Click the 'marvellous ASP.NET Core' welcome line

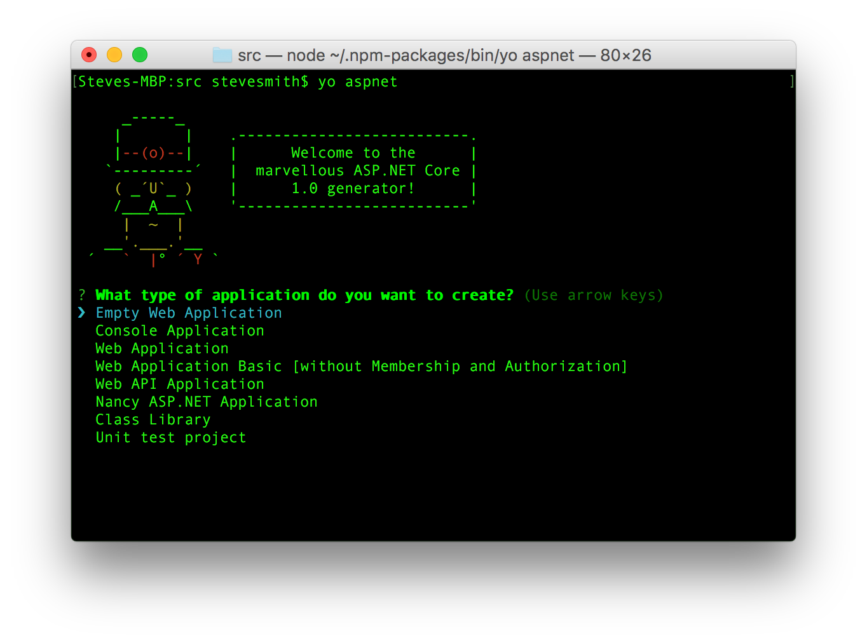point(358,170)
